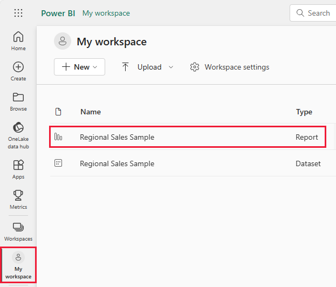The image size is (336, 287).
Task: Sort by the Name column header
Action: click(x=91, y=112)
